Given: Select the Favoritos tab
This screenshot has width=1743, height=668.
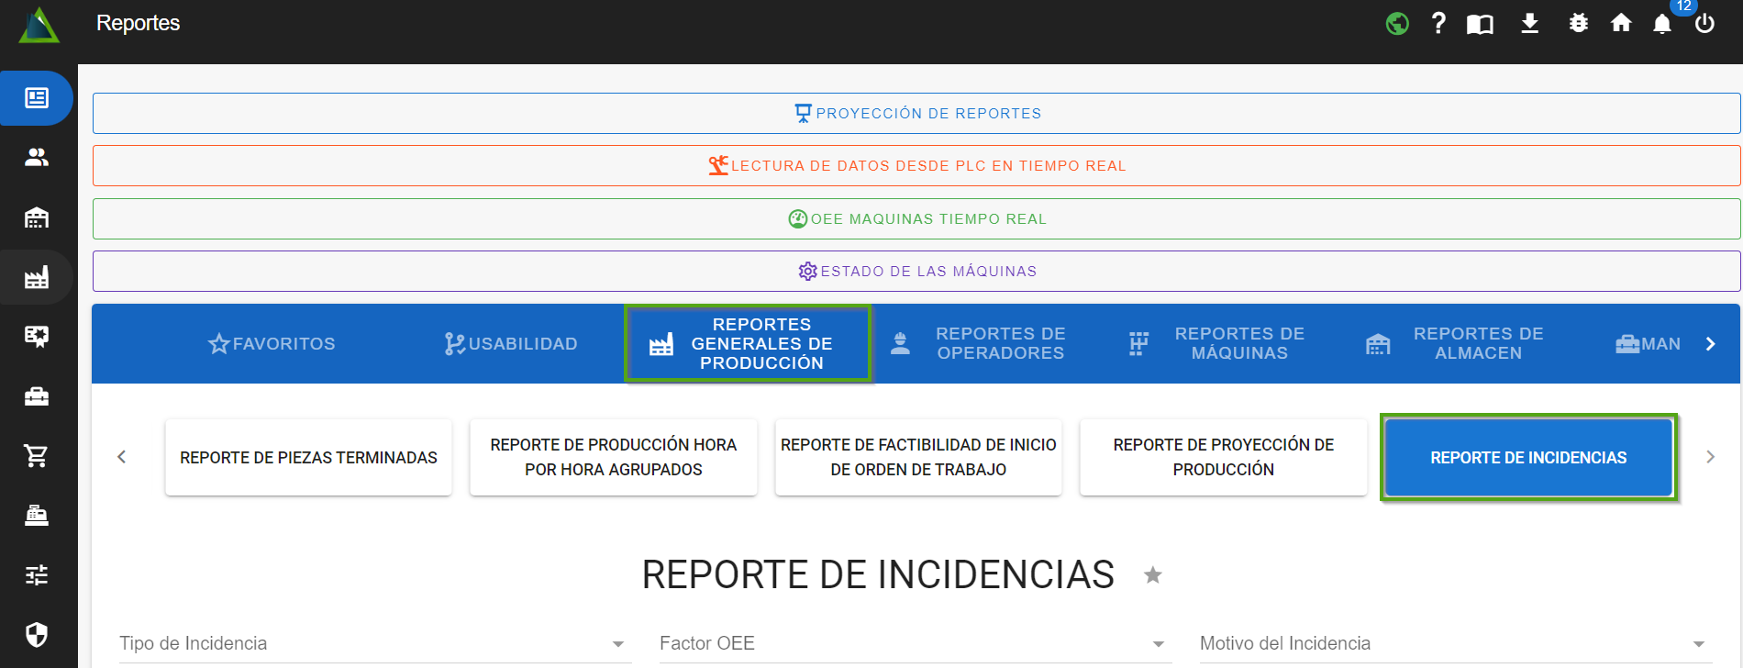Looking at the screenshot, I should click(x=272, y=343).
